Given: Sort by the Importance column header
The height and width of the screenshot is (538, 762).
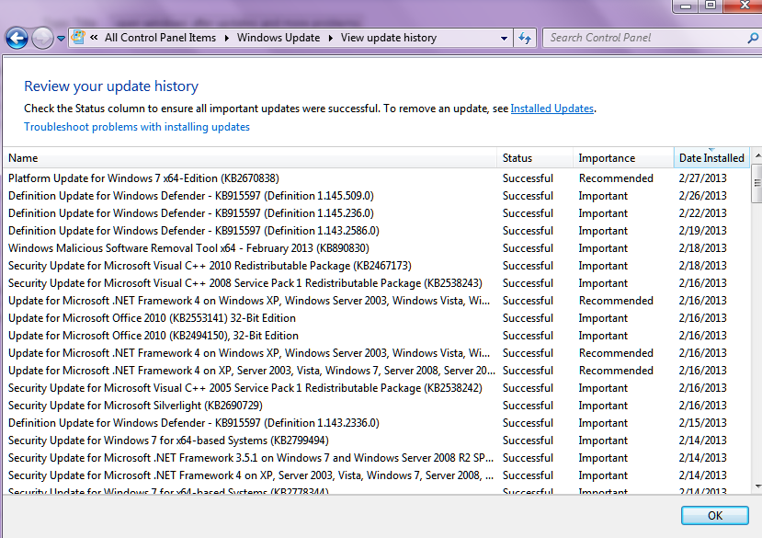Looking at the screenshot, I should pos(623,158).
